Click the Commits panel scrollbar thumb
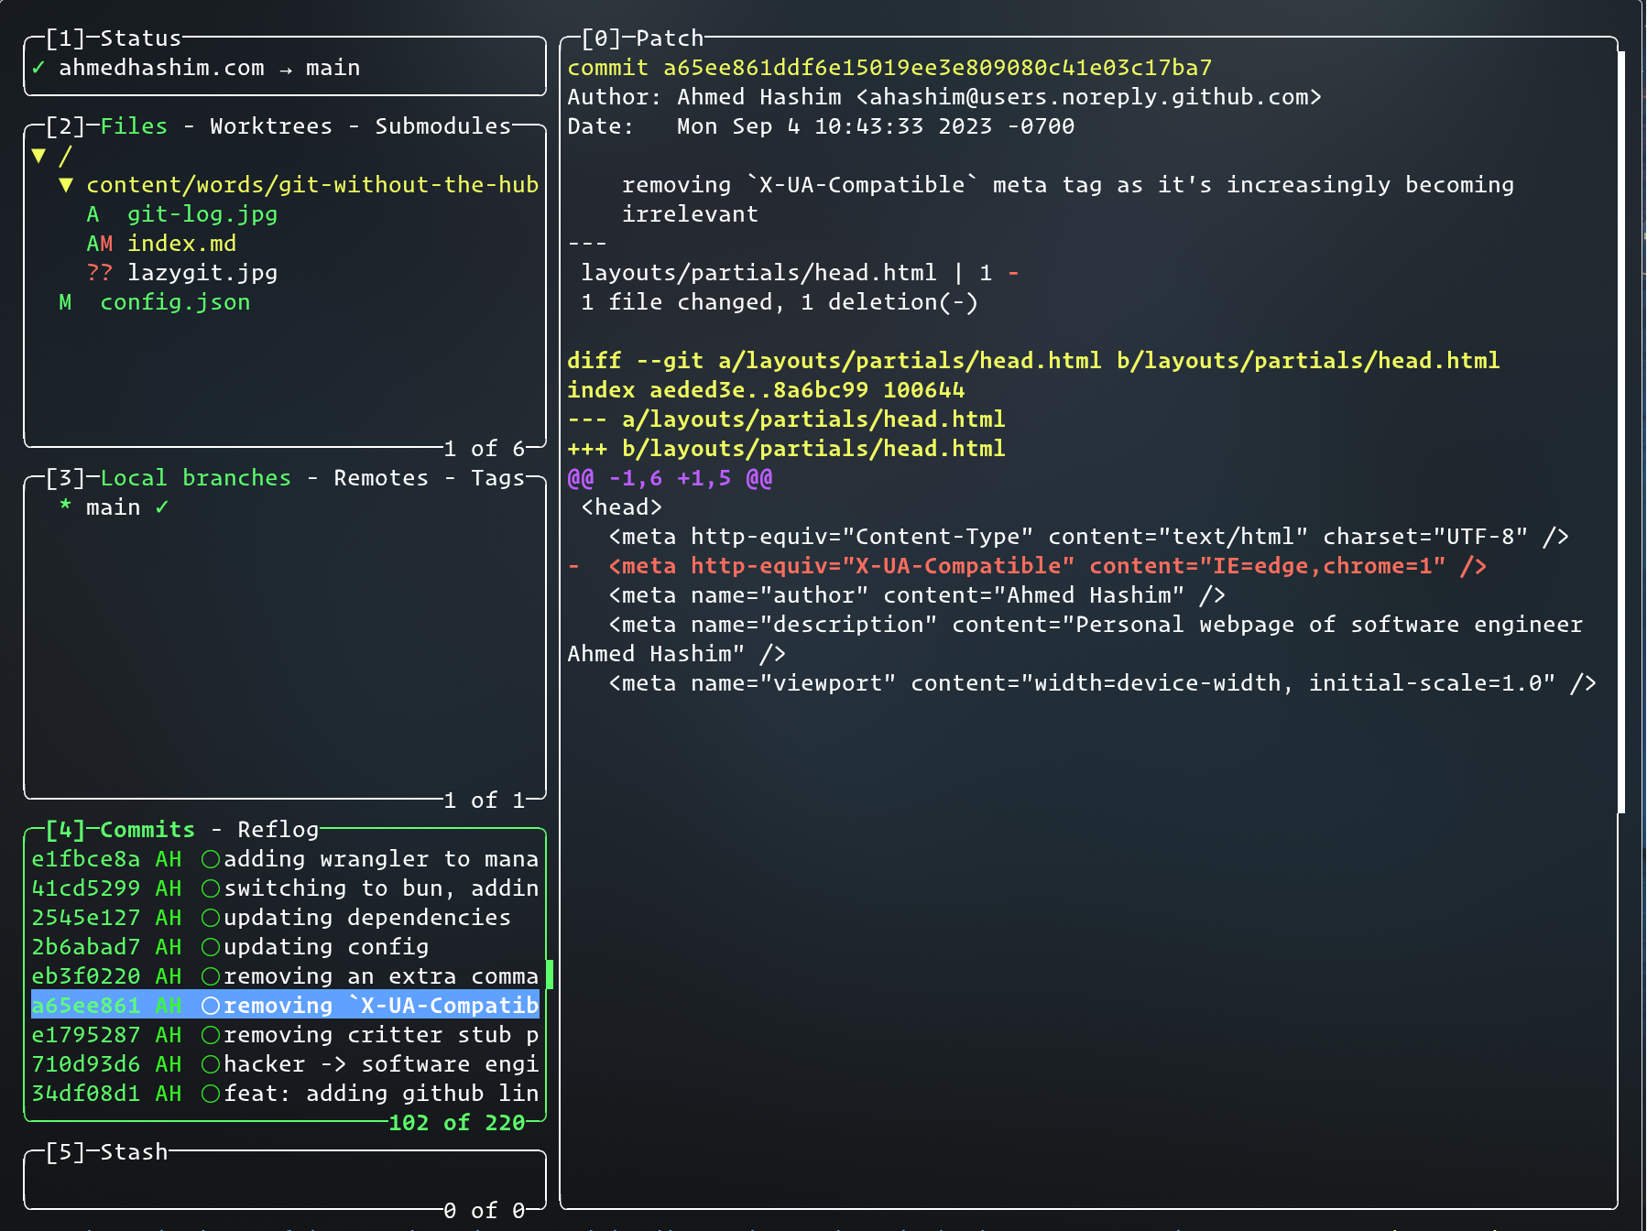Screen dimensions: 1647x1231 click(550, 975)
